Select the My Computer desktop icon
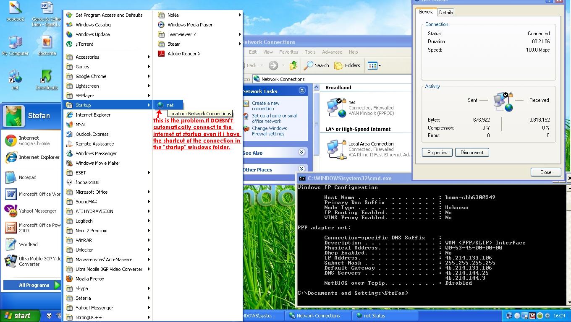Screen dimensions: 571x322 pyautogui.click(x=15, y=46)
